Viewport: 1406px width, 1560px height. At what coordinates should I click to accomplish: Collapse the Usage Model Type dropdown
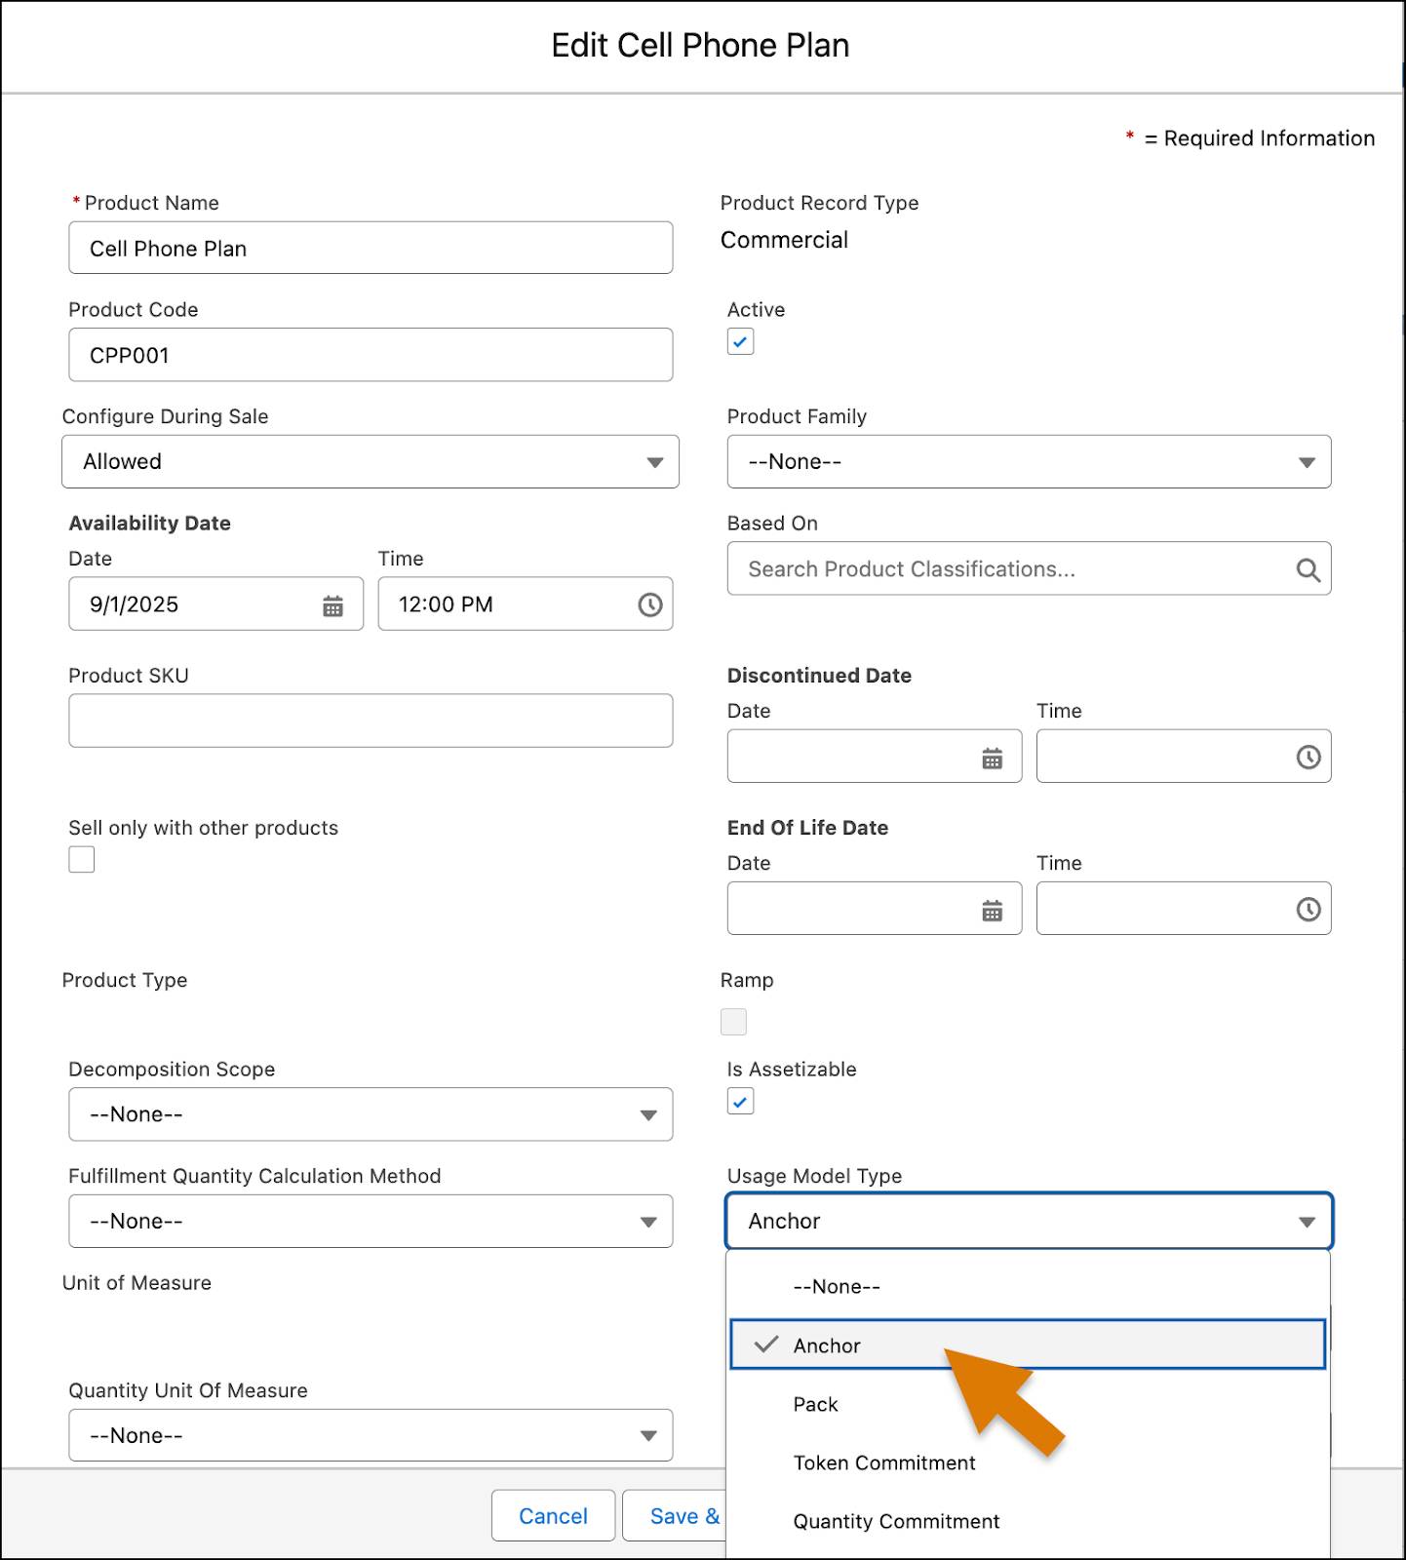(x=1029, y=1222)
